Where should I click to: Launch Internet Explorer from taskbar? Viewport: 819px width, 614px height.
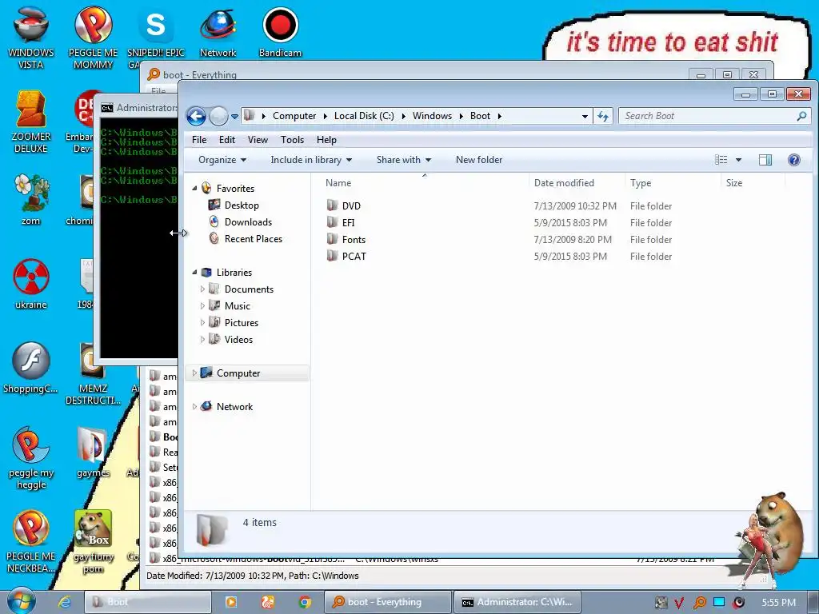(64, 602)
